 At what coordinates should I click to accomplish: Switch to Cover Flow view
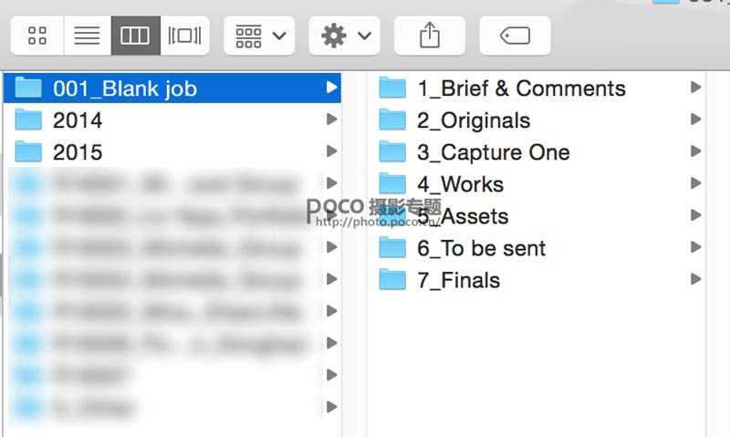point(184,36)
